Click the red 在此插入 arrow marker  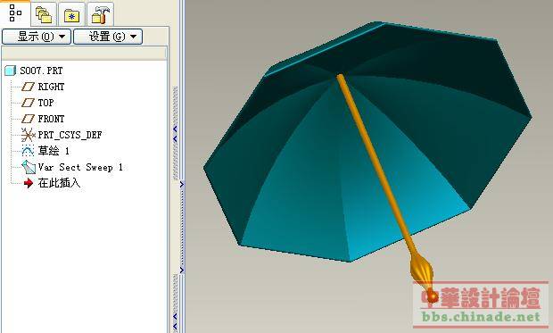(29, 183)
